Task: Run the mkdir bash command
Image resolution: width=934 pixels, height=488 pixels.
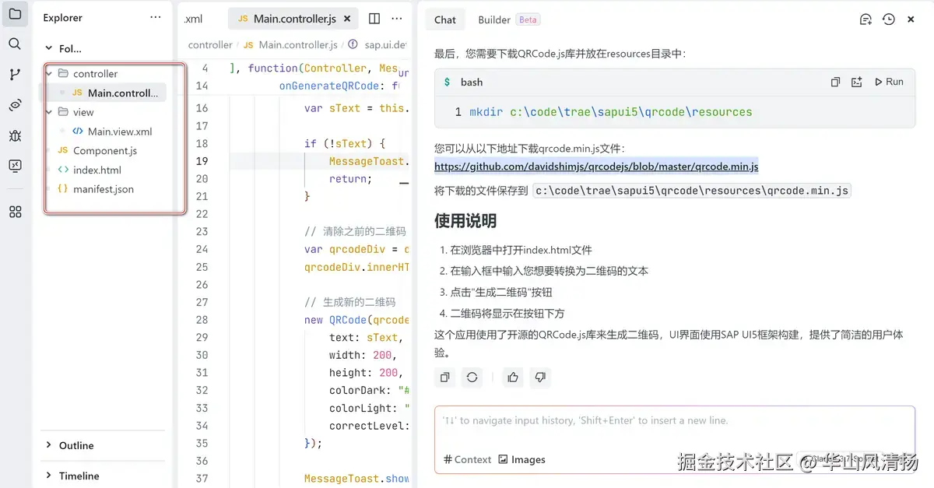Action: point(889,82)
